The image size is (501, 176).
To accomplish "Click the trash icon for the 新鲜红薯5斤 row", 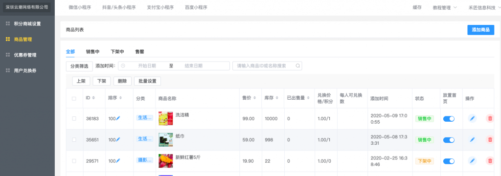I will (490, 161).
